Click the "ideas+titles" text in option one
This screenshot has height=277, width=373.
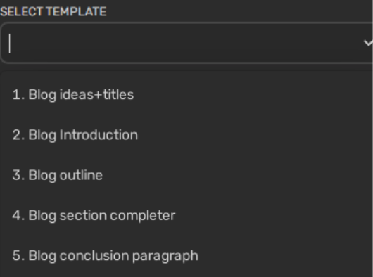tap(97, 94)
